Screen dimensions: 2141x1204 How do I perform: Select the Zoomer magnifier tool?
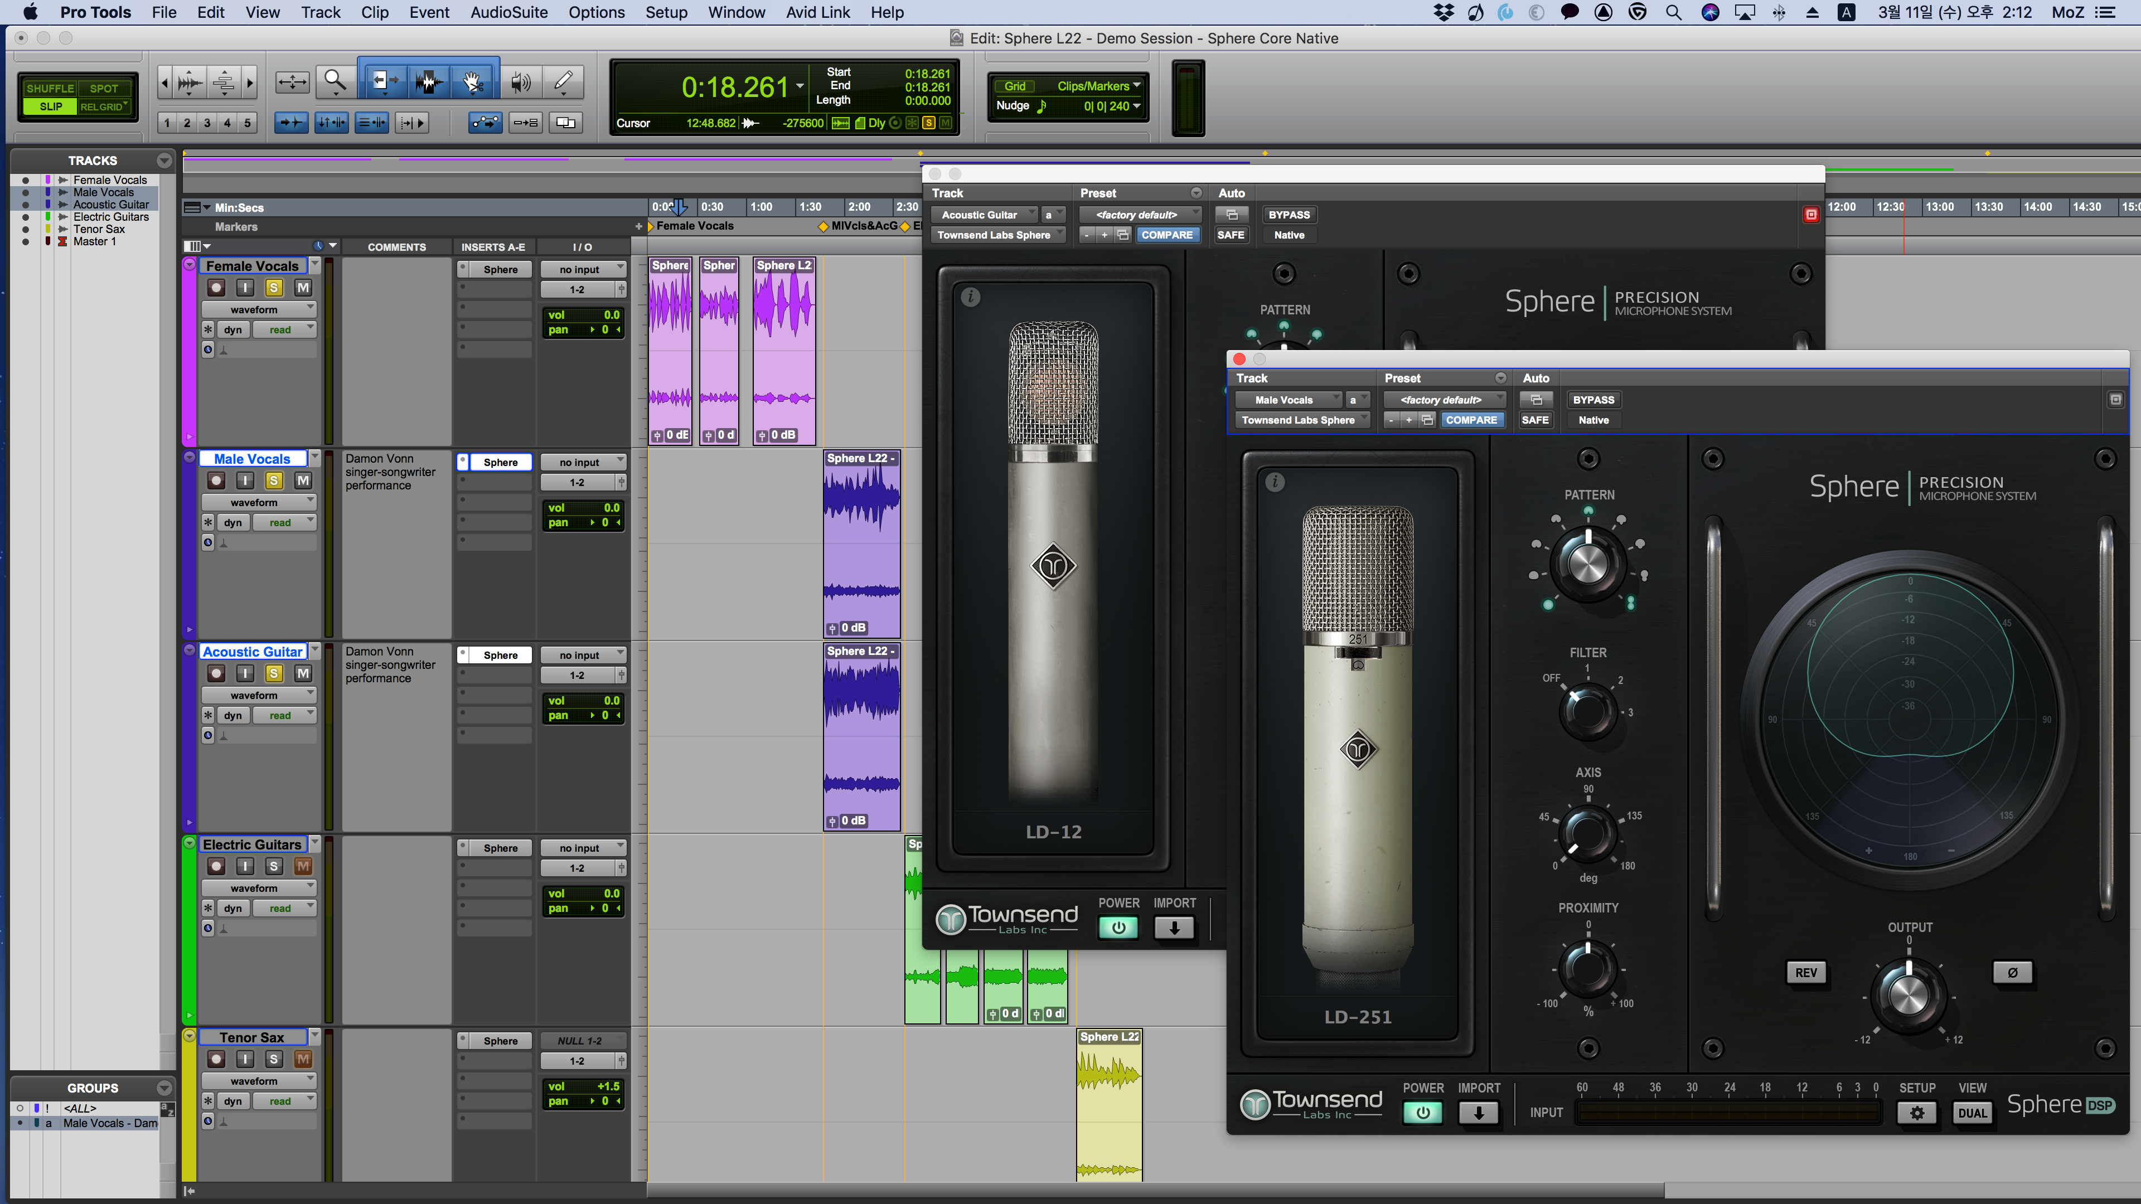tap(335, 81)
